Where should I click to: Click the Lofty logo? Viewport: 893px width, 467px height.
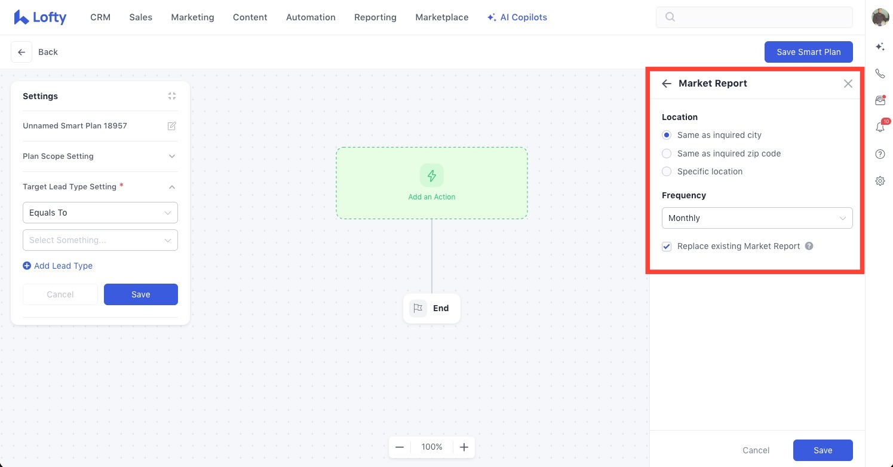[40, 17]
